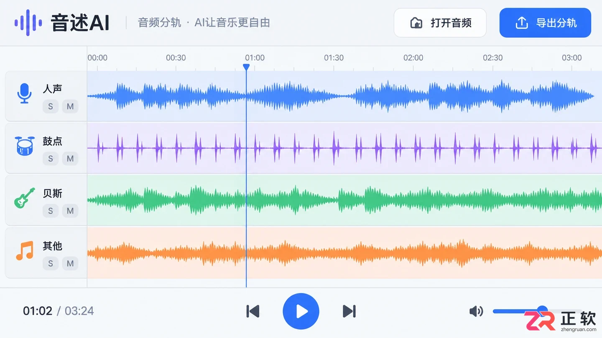This screenshot has width=602, height=338.
Task: Click the green 贝斯 waveform
Action: pyautogui.click(x=344, y=200)
